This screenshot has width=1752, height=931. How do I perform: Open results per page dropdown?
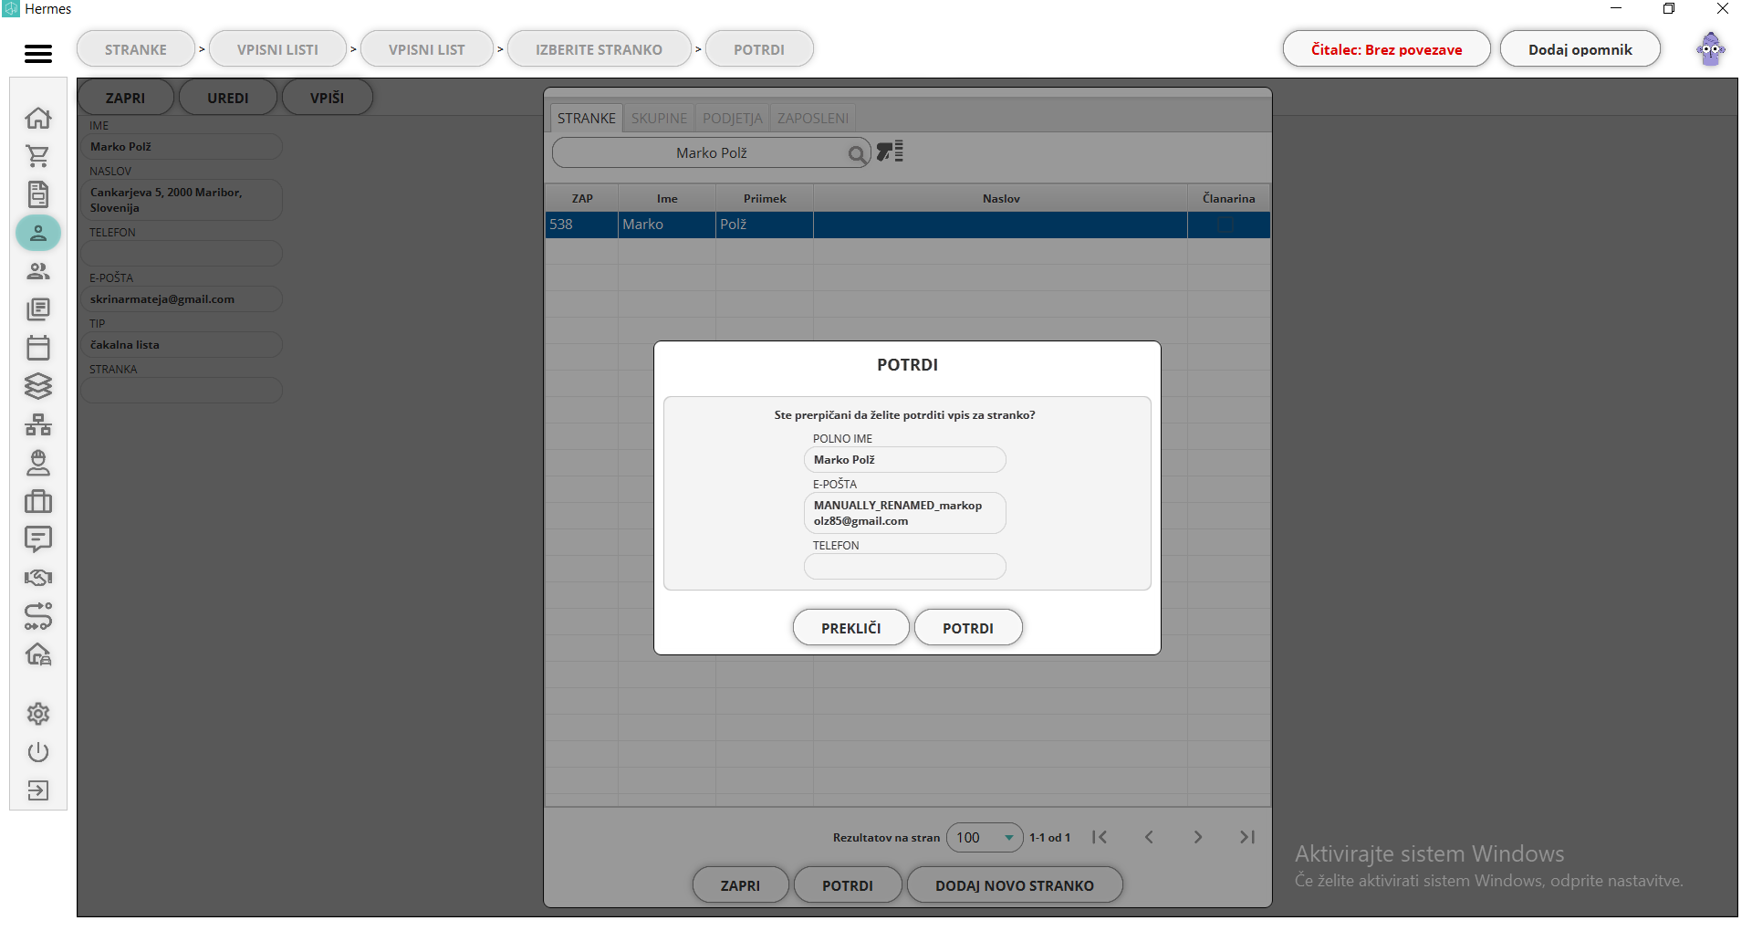(x=985, y=837)
